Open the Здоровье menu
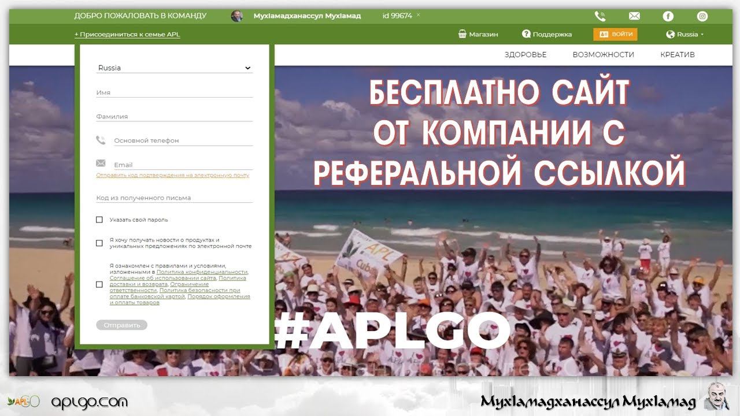Image resolution: width=740 pixels, height=416 pixels. 526,55
